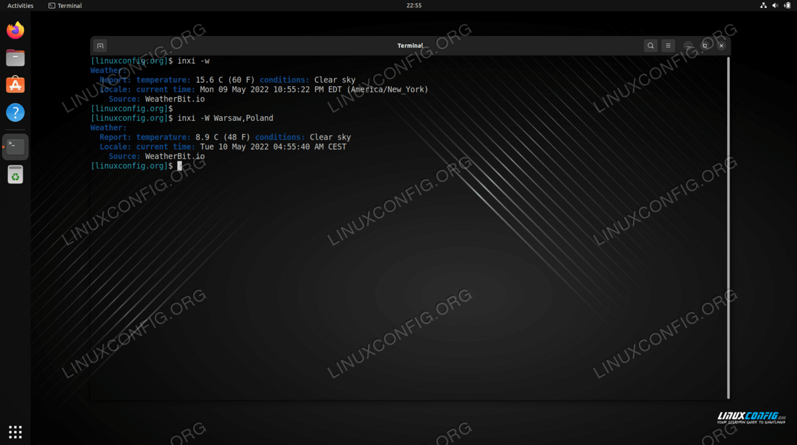
Task: Click the Terminal search icon
Action: 651,46
